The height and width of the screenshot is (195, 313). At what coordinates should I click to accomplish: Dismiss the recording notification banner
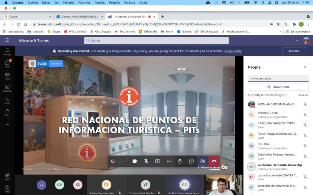pyautogui.click(x=294, y=51)
